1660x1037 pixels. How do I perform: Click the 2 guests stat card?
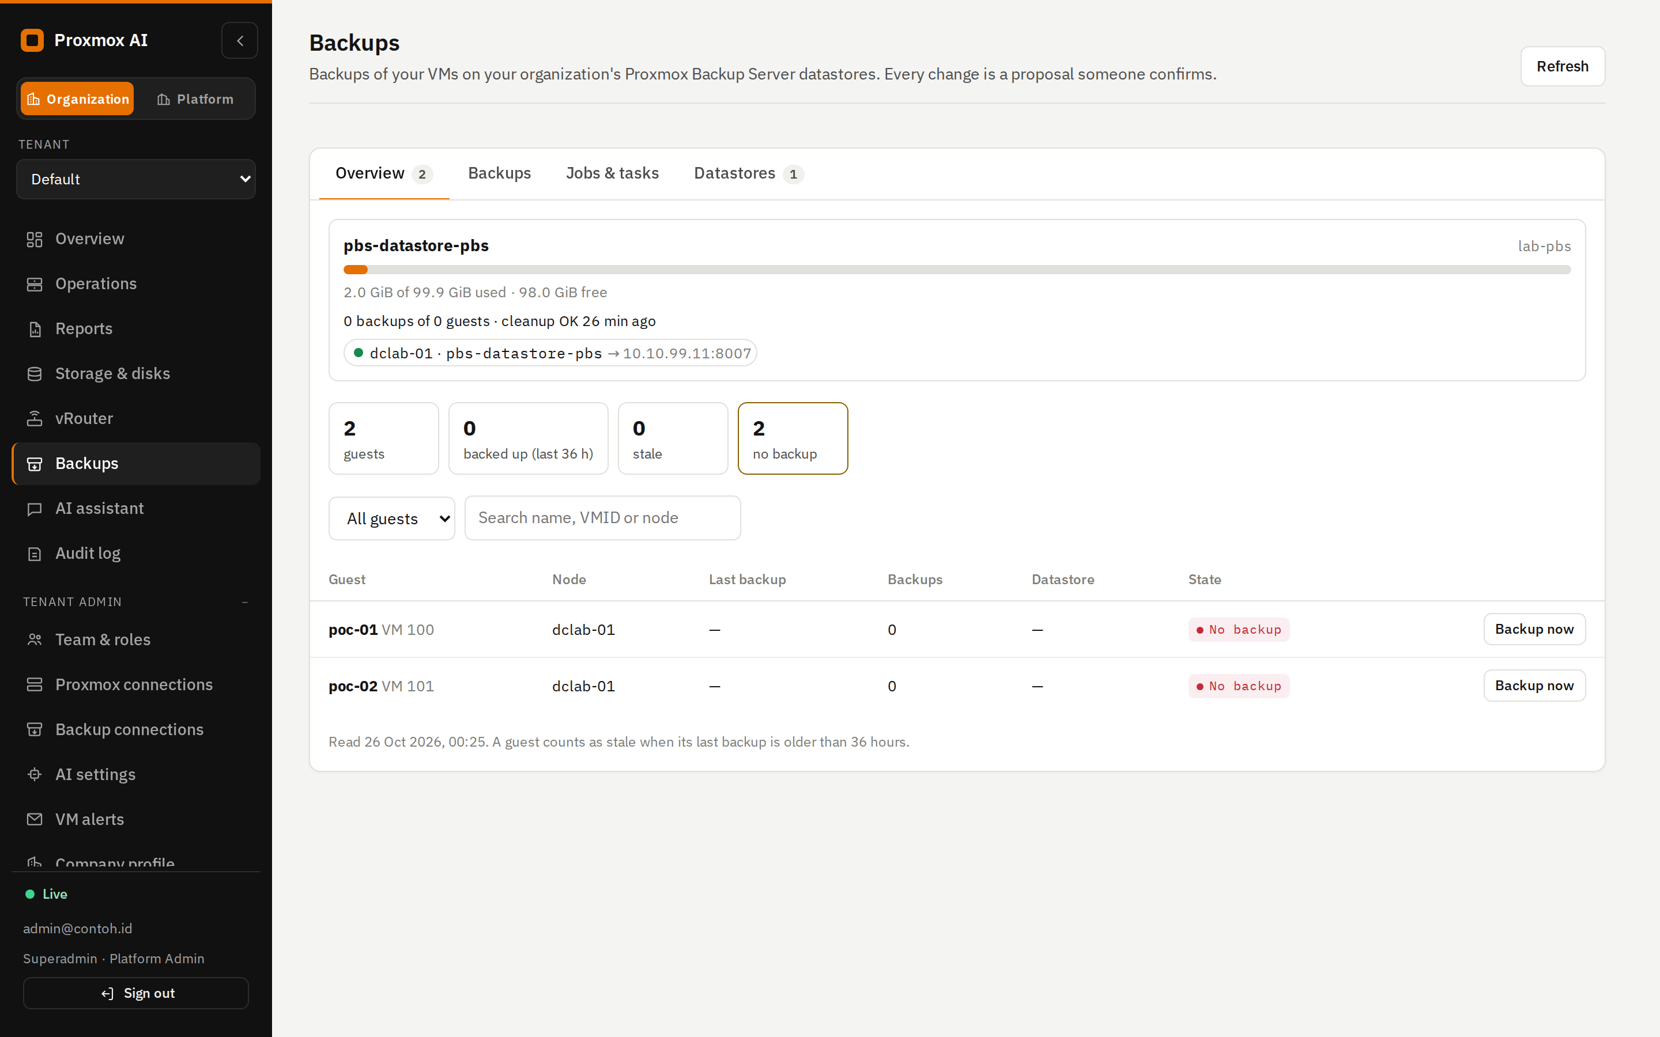pos(383,438)
